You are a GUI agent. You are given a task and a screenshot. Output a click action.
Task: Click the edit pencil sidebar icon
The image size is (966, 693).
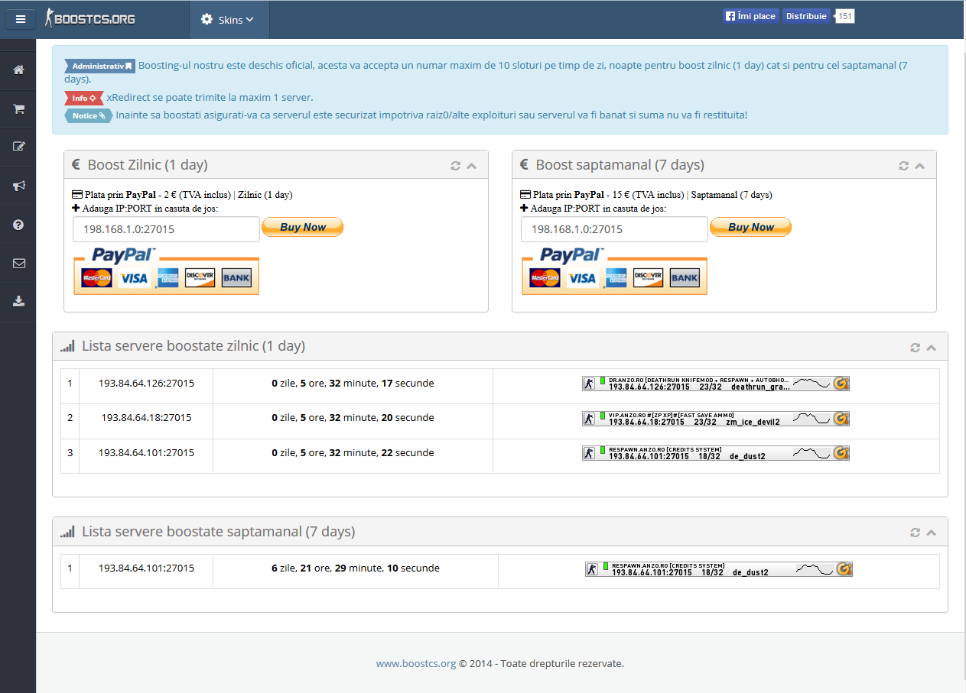click(19, 147)
